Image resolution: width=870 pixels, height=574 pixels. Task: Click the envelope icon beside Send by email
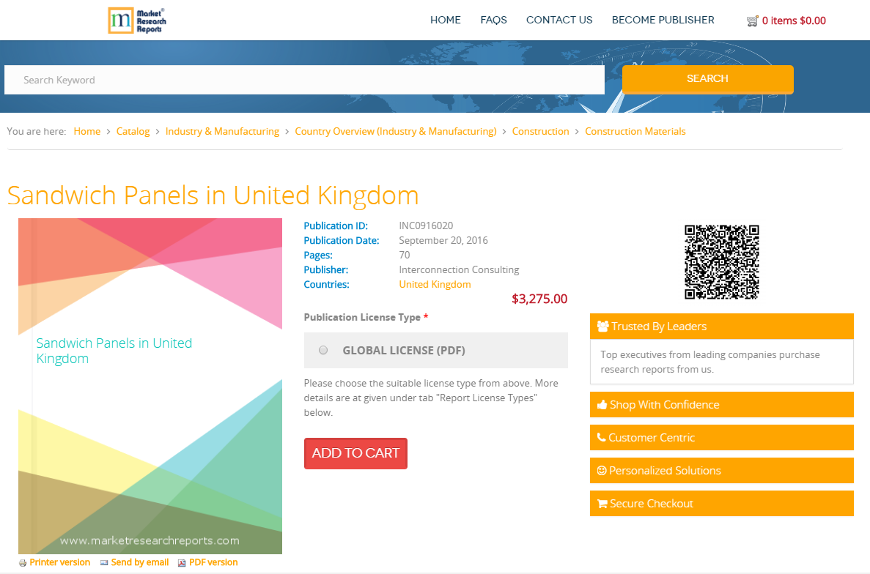[x=104, y=563]
